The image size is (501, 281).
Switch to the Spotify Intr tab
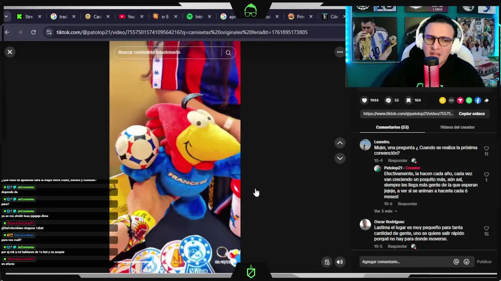click(195, 17)
